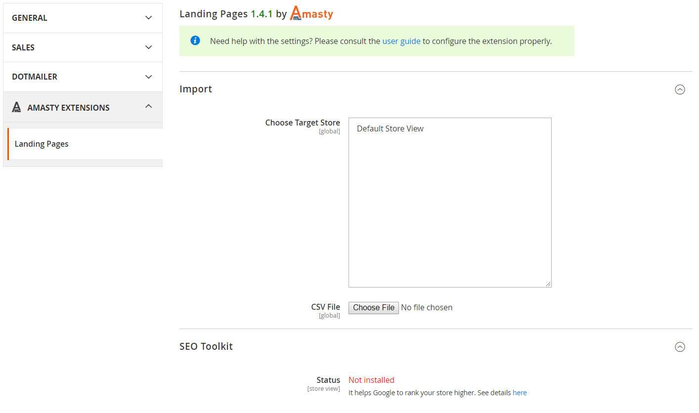
Task: Select the SALES configuration tab label
Action: point(23,47)
